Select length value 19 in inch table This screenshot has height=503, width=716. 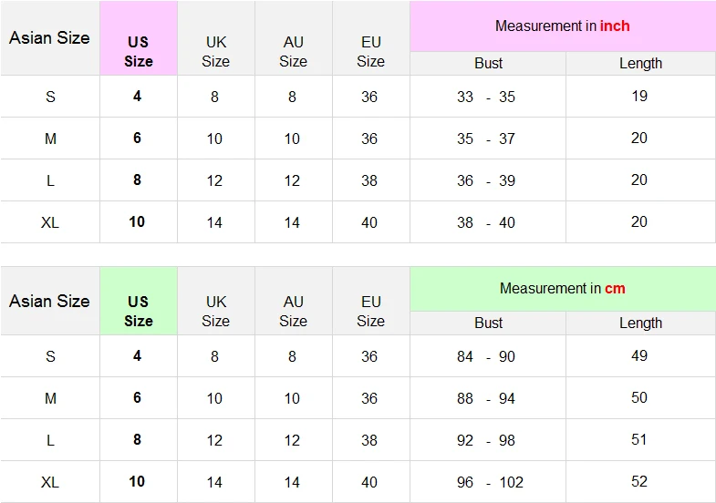click(x=639, y=96)
